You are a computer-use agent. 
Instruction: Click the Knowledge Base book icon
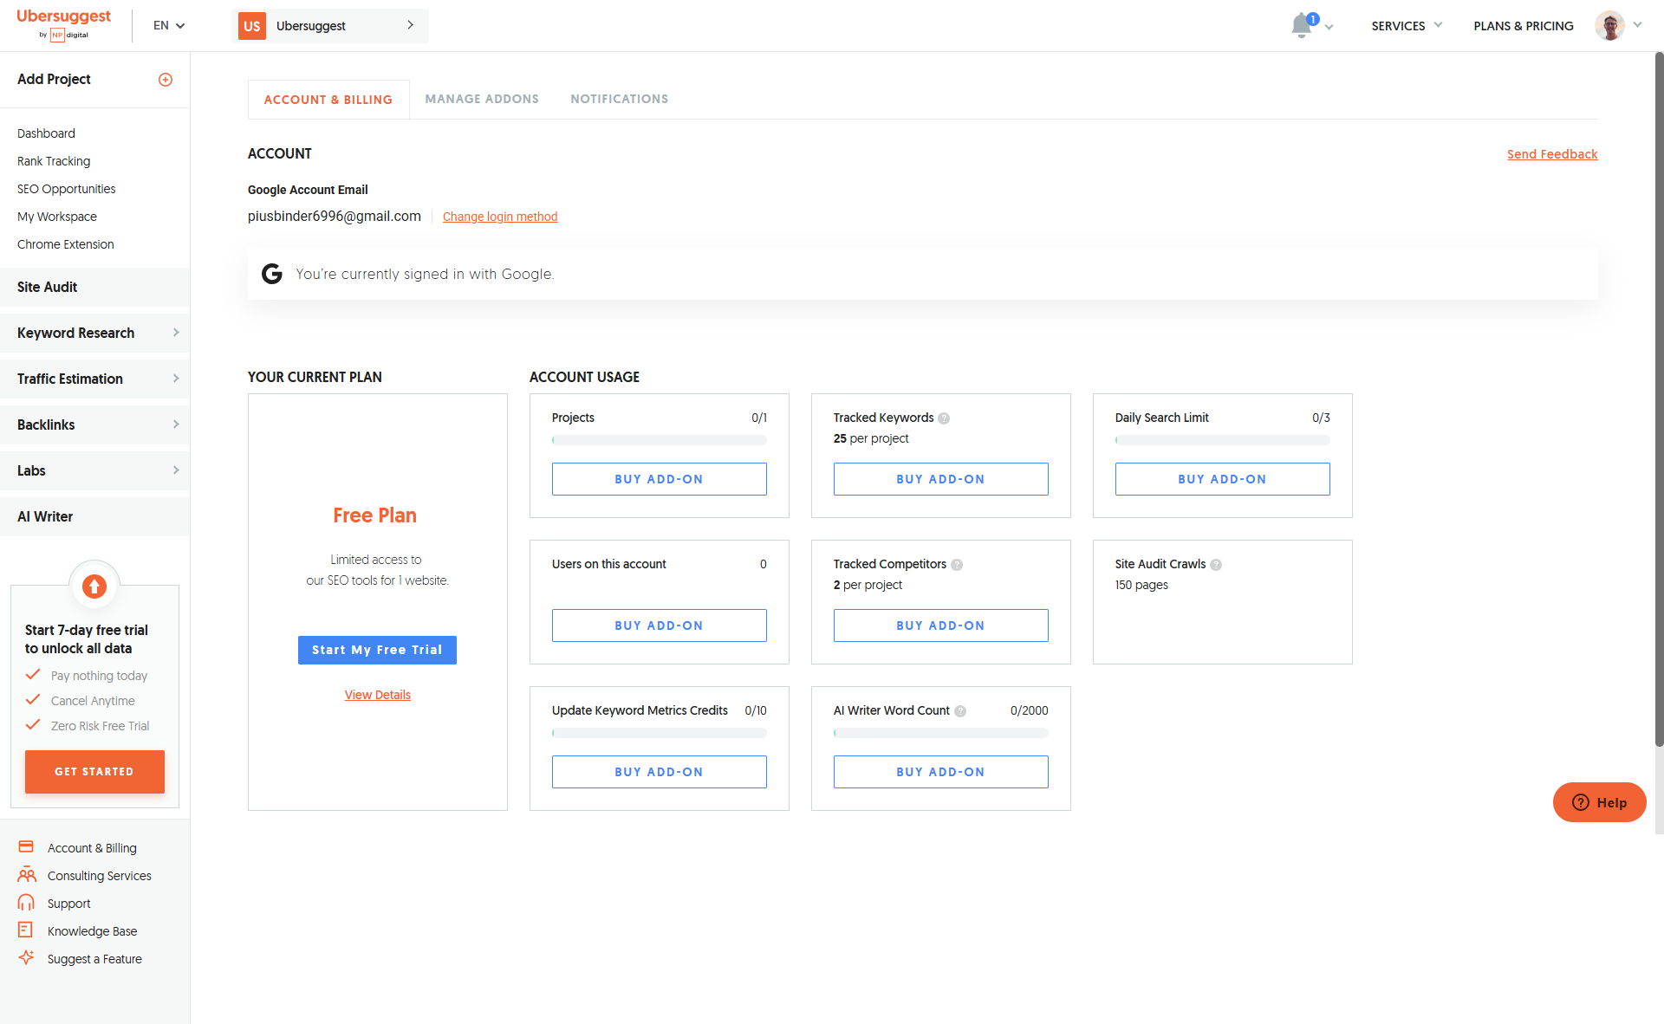[x=26, y=930]
